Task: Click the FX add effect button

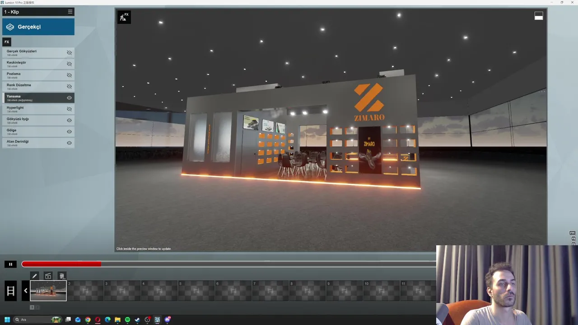Action: [x=7, y=42]
